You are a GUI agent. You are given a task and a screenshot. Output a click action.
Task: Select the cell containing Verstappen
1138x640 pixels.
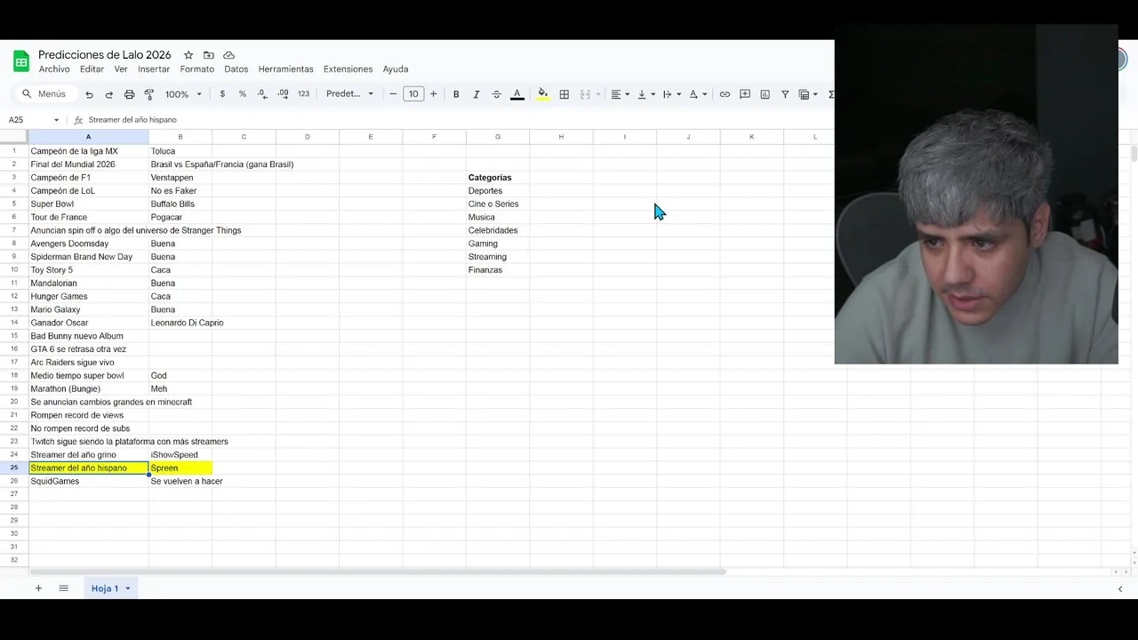coord(180,178)
